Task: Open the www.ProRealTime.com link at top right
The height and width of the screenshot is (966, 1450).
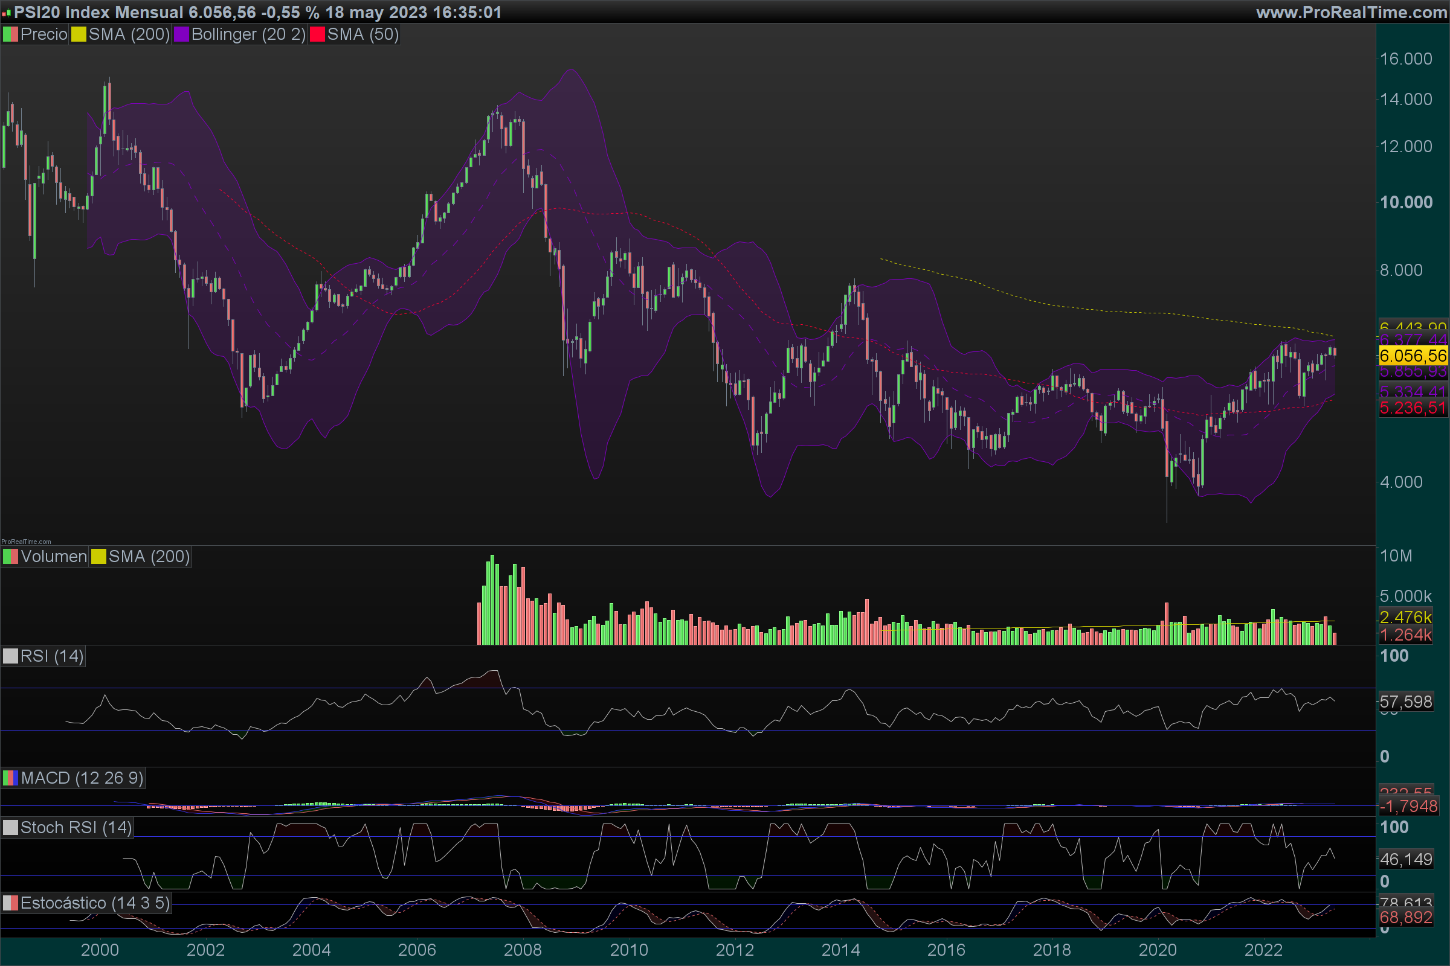Action: point(1351,12)
